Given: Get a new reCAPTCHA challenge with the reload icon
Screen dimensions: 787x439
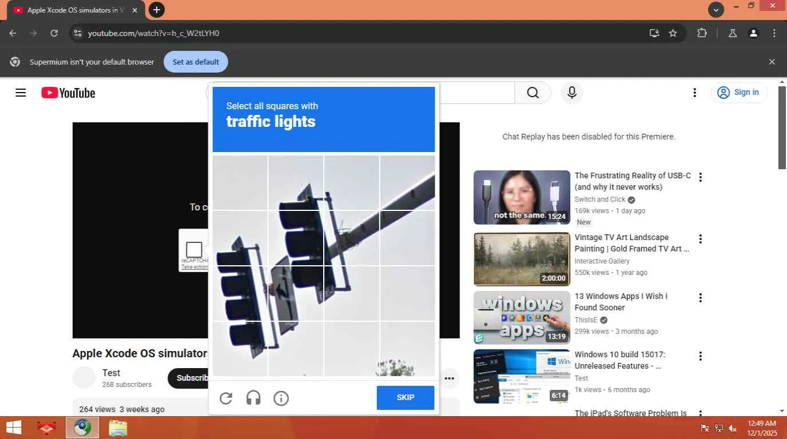Looking at the screenshot, I should [x=226, y=398].
